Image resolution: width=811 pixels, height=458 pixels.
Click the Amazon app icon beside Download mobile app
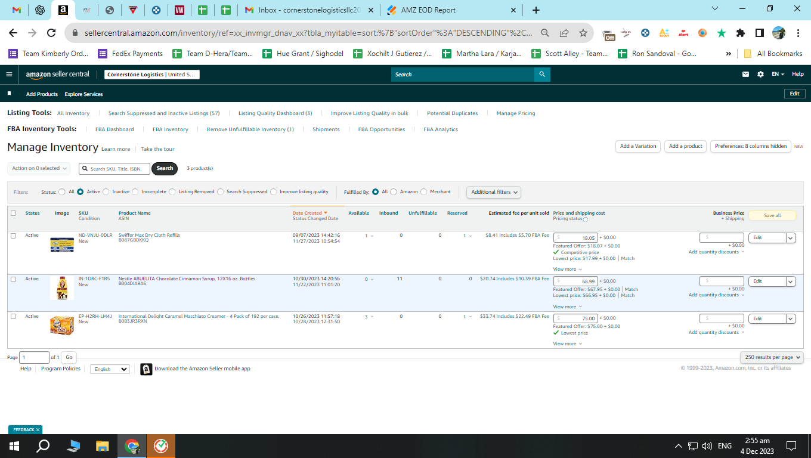(x=146, y=369)
